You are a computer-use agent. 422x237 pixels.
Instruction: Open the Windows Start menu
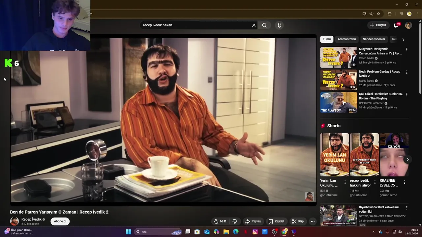129,232
